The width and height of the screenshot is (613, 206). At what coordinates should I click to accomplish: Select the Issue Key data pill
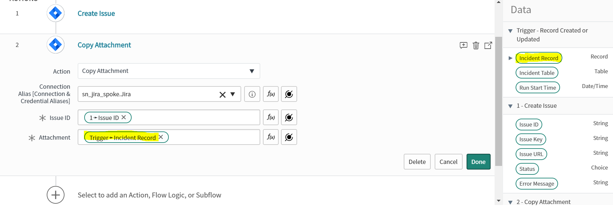531,139
